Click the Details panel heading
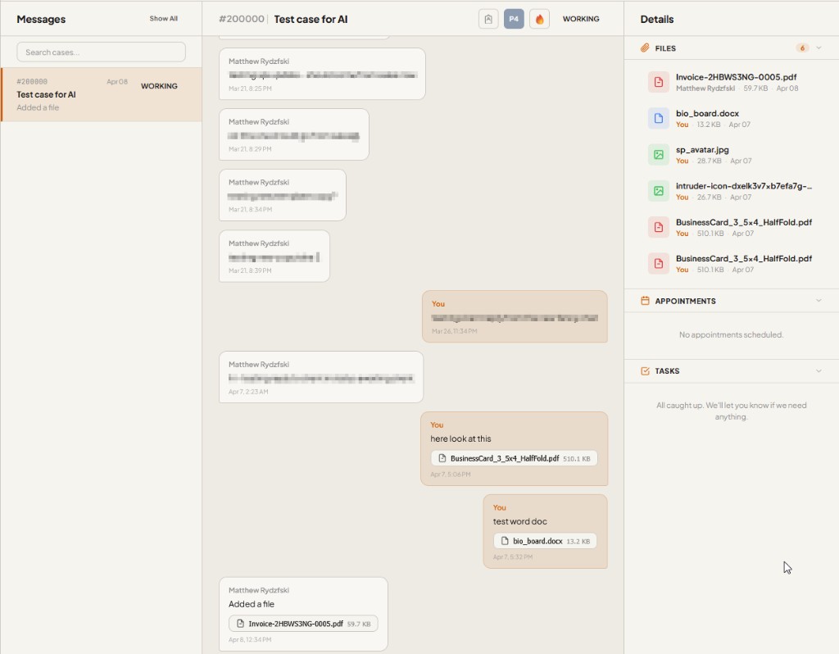839x654 pixels. click(x=656, y=20)
